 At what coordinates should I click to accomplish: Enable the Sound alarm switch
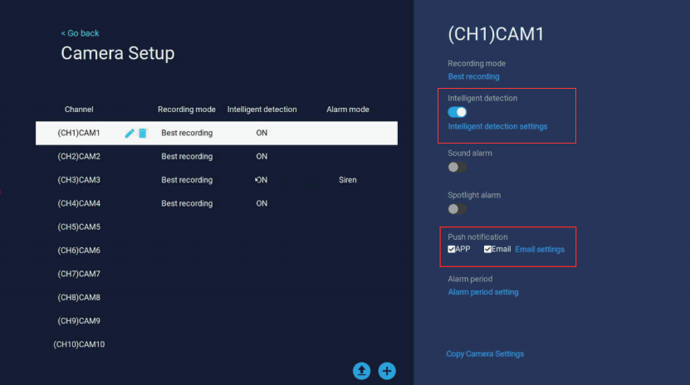coord(457,167)
